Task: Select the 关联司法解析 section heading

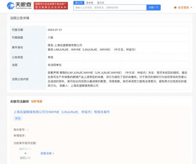Action: (x=20, y=102)
